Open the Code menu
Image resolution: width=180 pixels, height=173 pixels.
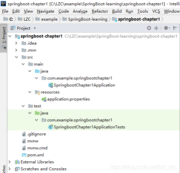click(64, 11)
